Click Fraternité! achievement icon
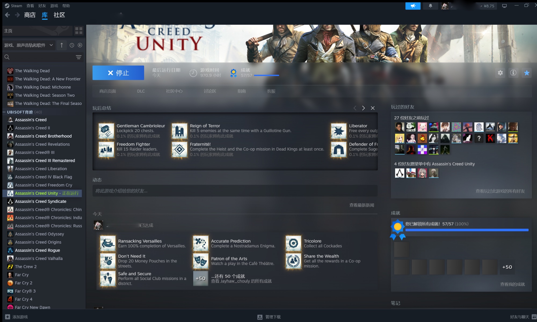537x322 pixels. pyautogui.click(x=179, y=149)
